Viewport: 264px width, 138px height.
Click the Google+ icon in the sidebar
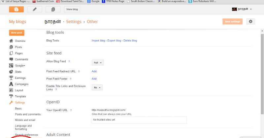click(x=11, y=65)
